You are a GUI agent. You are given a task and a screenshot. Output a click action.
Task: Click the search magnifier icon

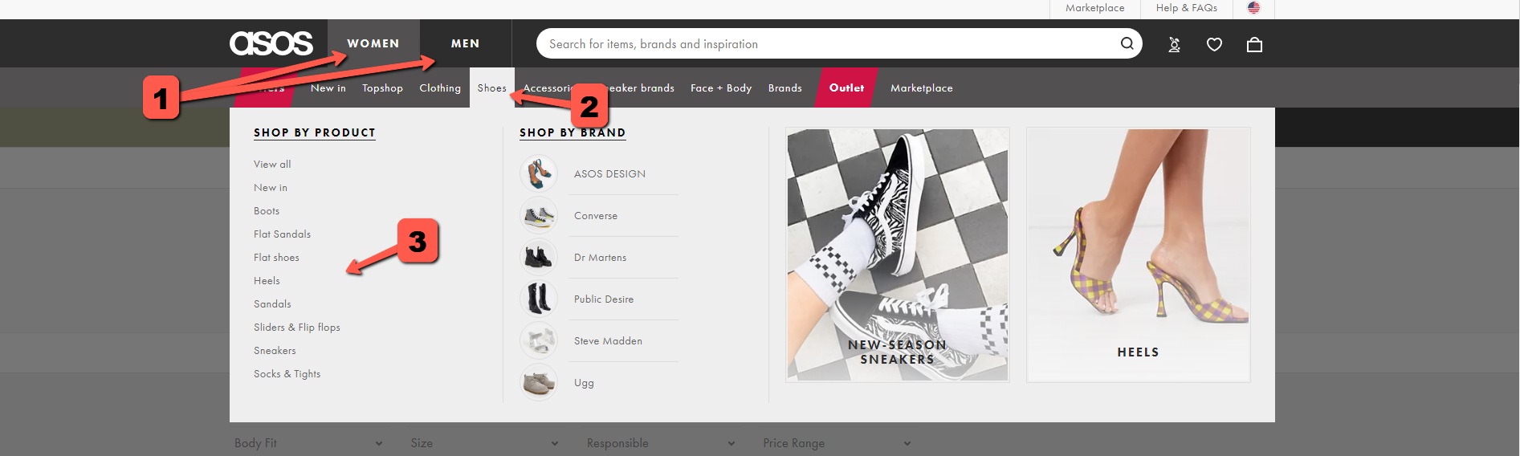1127,43
